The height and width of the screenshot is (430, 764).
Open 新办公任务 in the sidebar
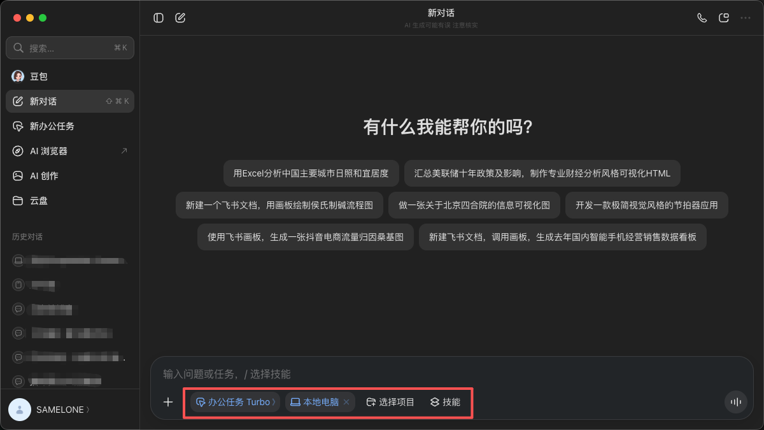[70, 126]
